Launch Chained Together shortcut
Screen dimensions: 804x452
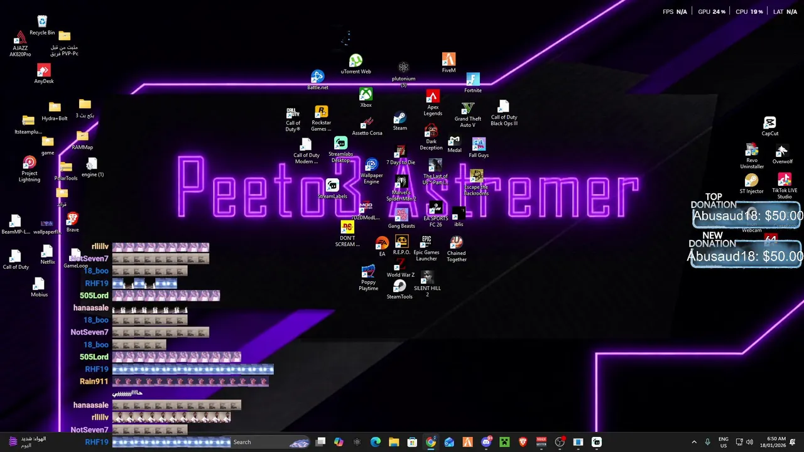(x=457, y=249)
